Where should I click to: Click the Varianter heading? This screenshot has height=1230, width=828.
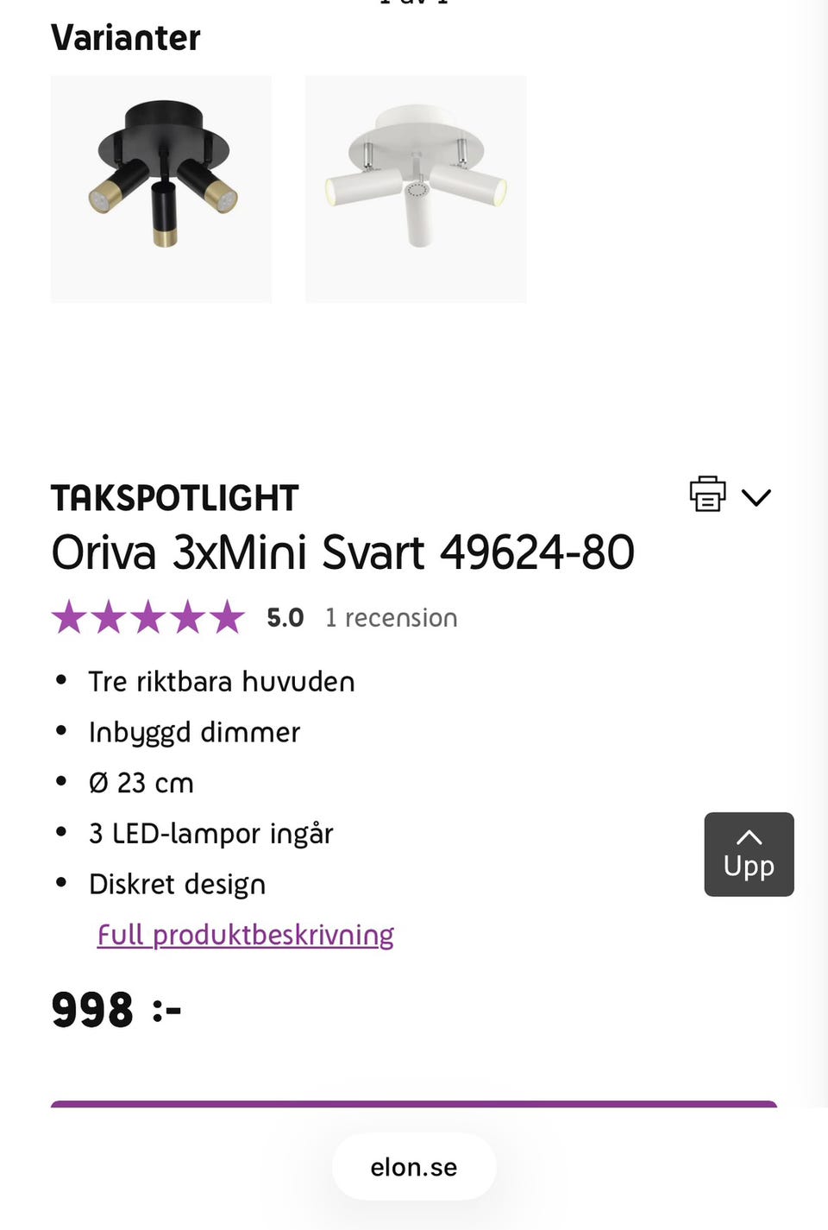pyautogui.click(x=125, y=38)
